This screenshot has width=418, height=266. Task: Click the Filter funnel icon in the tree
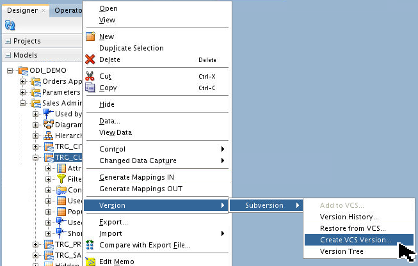pos(61,178)
